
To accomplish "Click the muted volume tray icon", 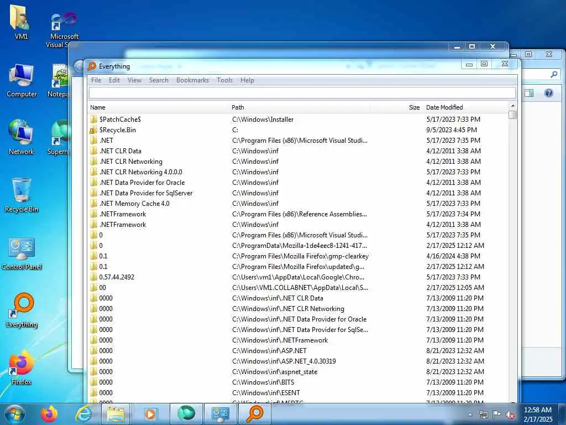I will pos(510,415).
